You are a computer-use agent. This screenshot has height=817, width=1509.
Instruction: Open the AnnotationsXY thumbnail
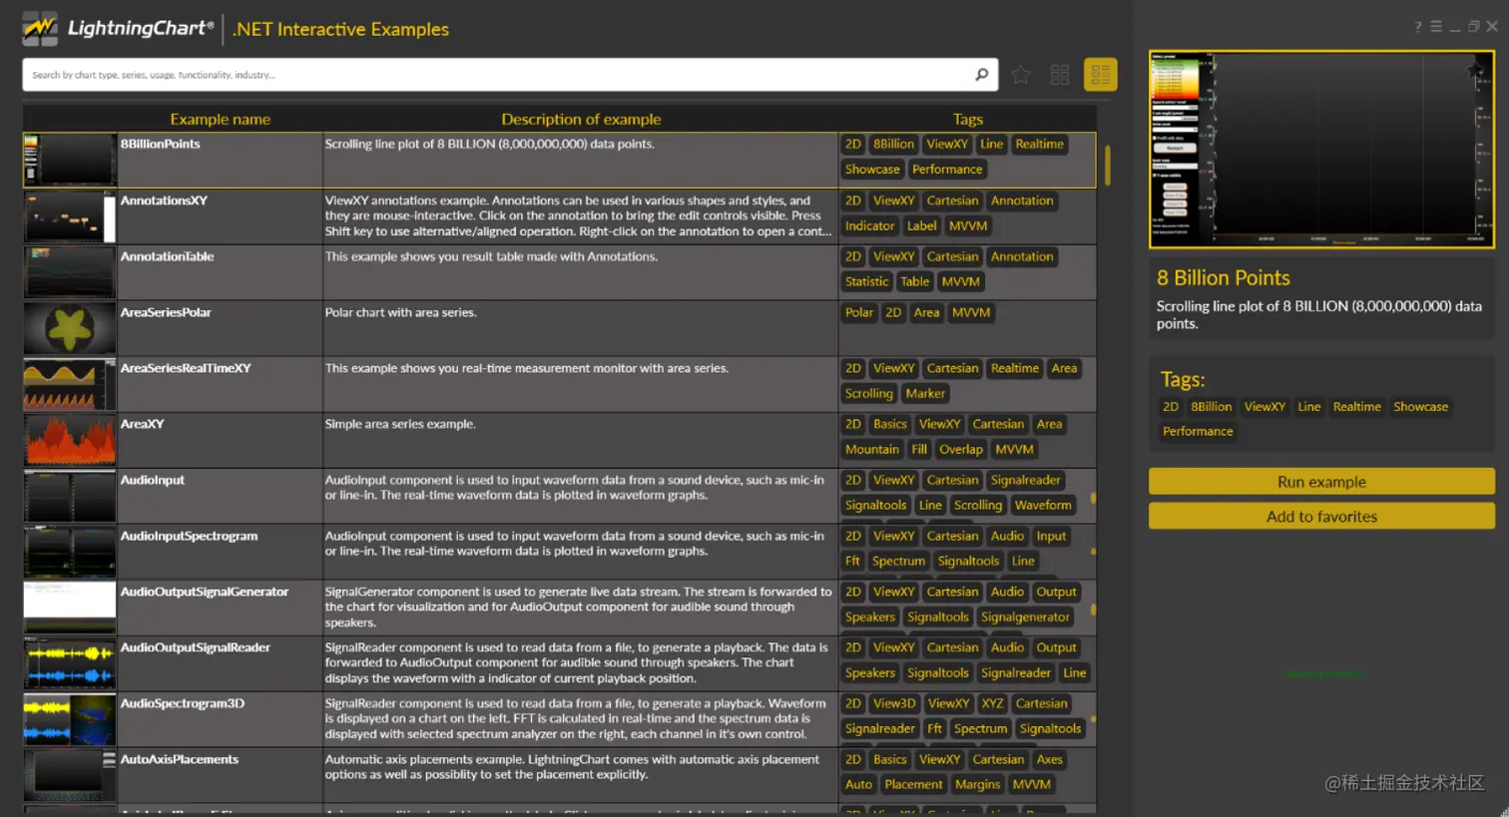70,216
